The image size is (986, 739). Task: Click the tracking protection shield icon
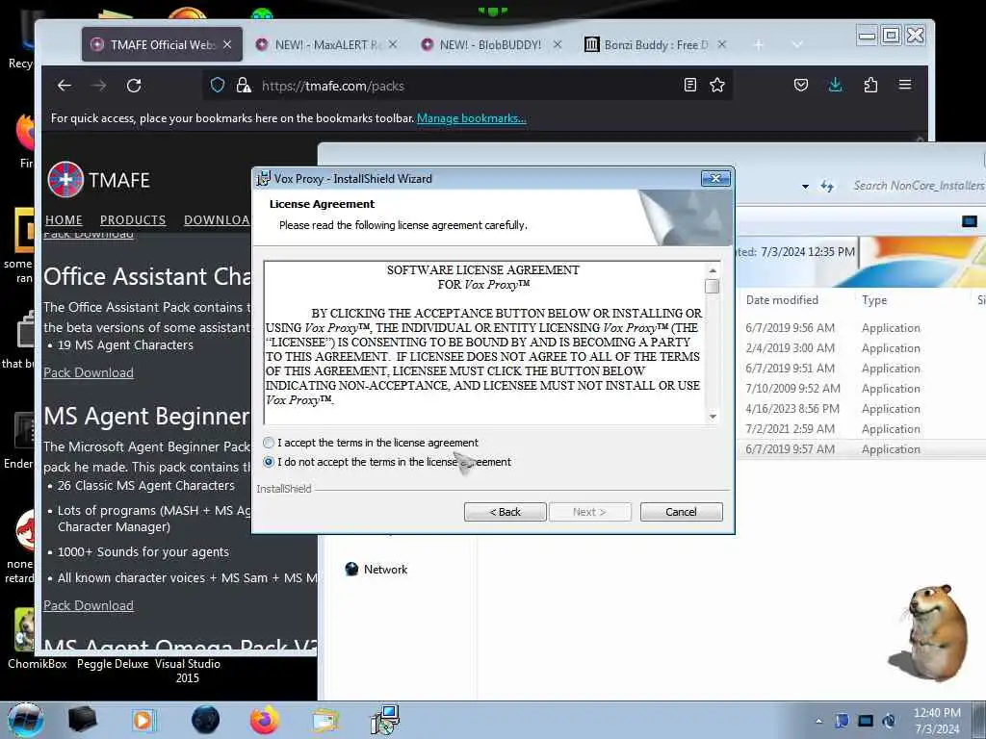click(218, 86)
